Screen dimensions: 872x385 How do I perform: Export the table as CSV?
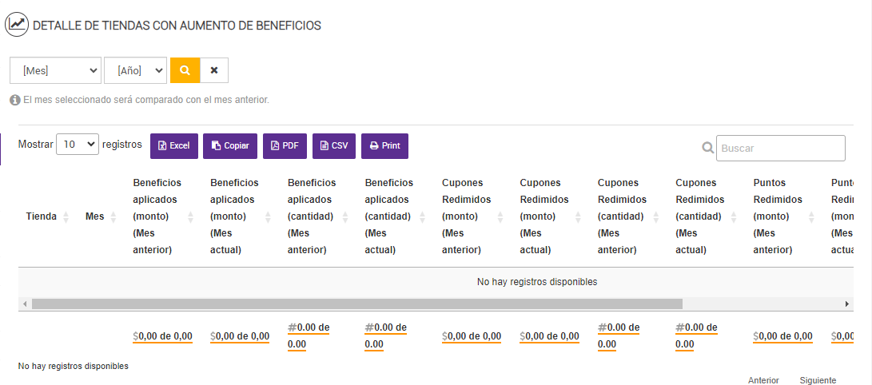[334, 146]
